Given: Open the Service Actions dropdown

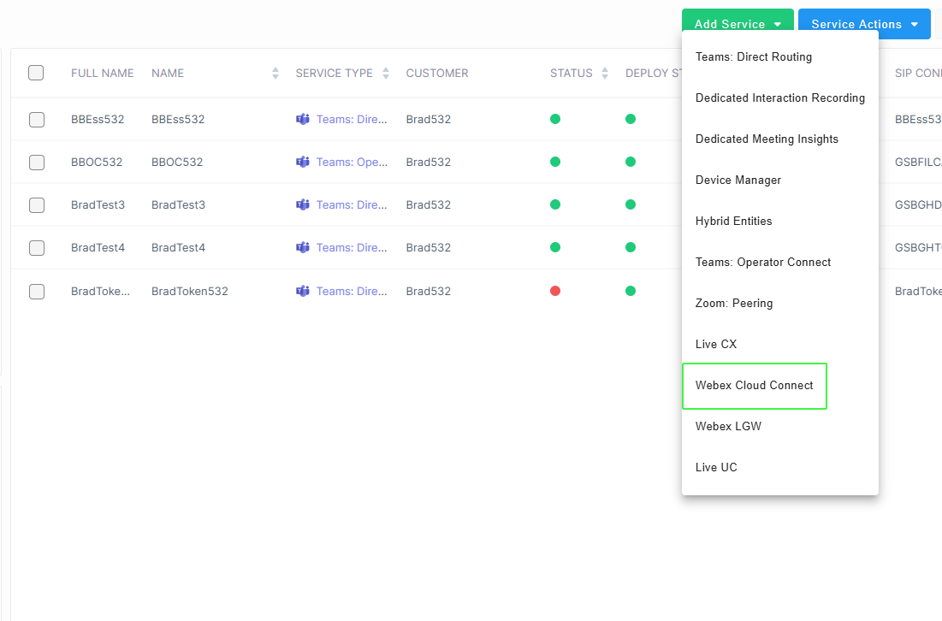Looking at the screenshot, I should point(864,24).
